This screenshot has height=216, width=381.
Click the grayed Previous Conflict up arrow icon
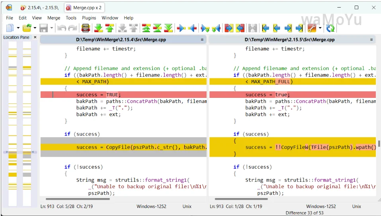pos(133,28)
